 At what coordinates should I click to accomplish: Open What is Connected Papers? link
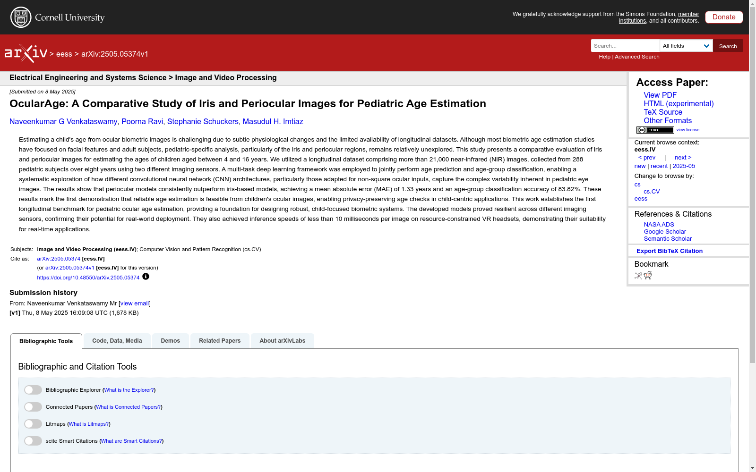(129, 407)
